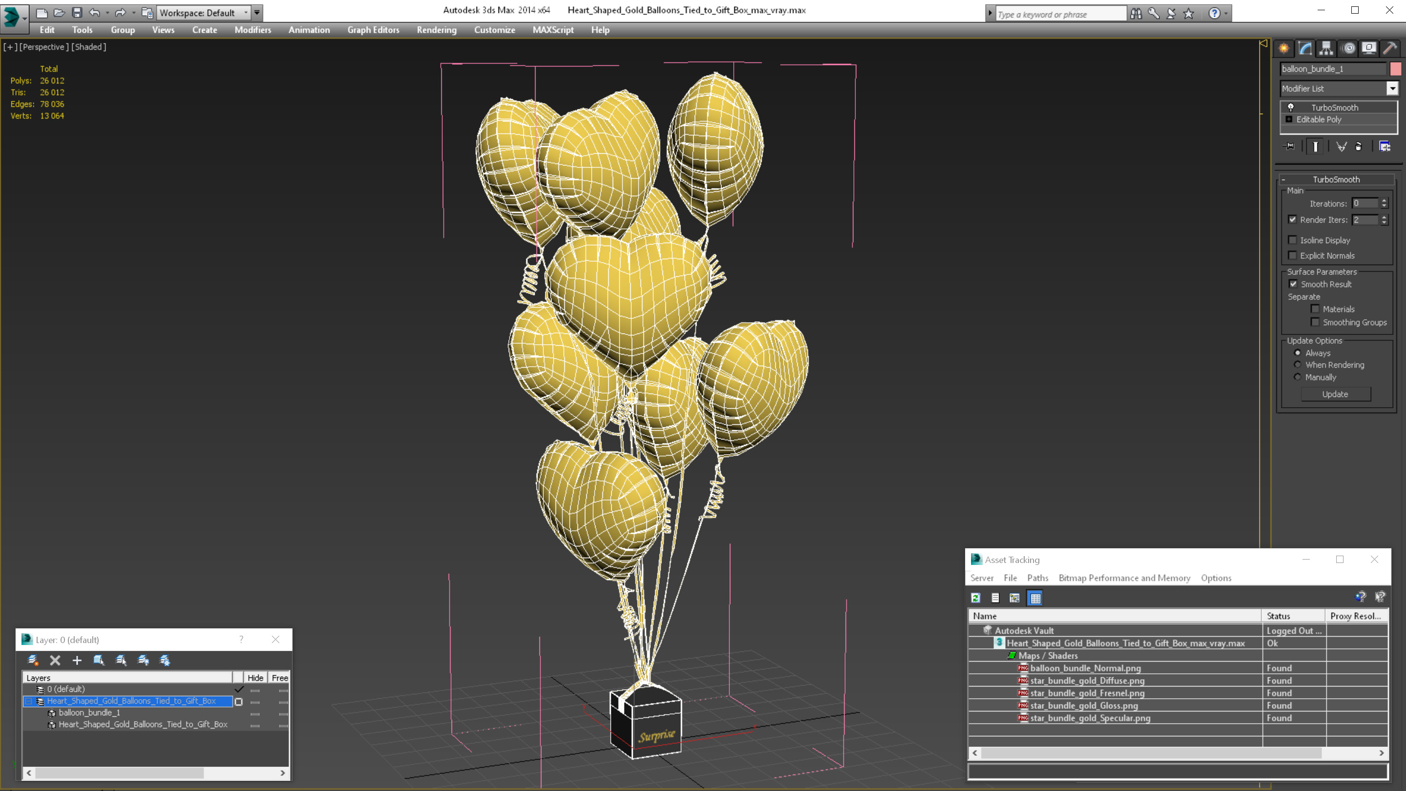The image size is (1406, 791).
Task: Delete layer with X icon
Action: 55,661
